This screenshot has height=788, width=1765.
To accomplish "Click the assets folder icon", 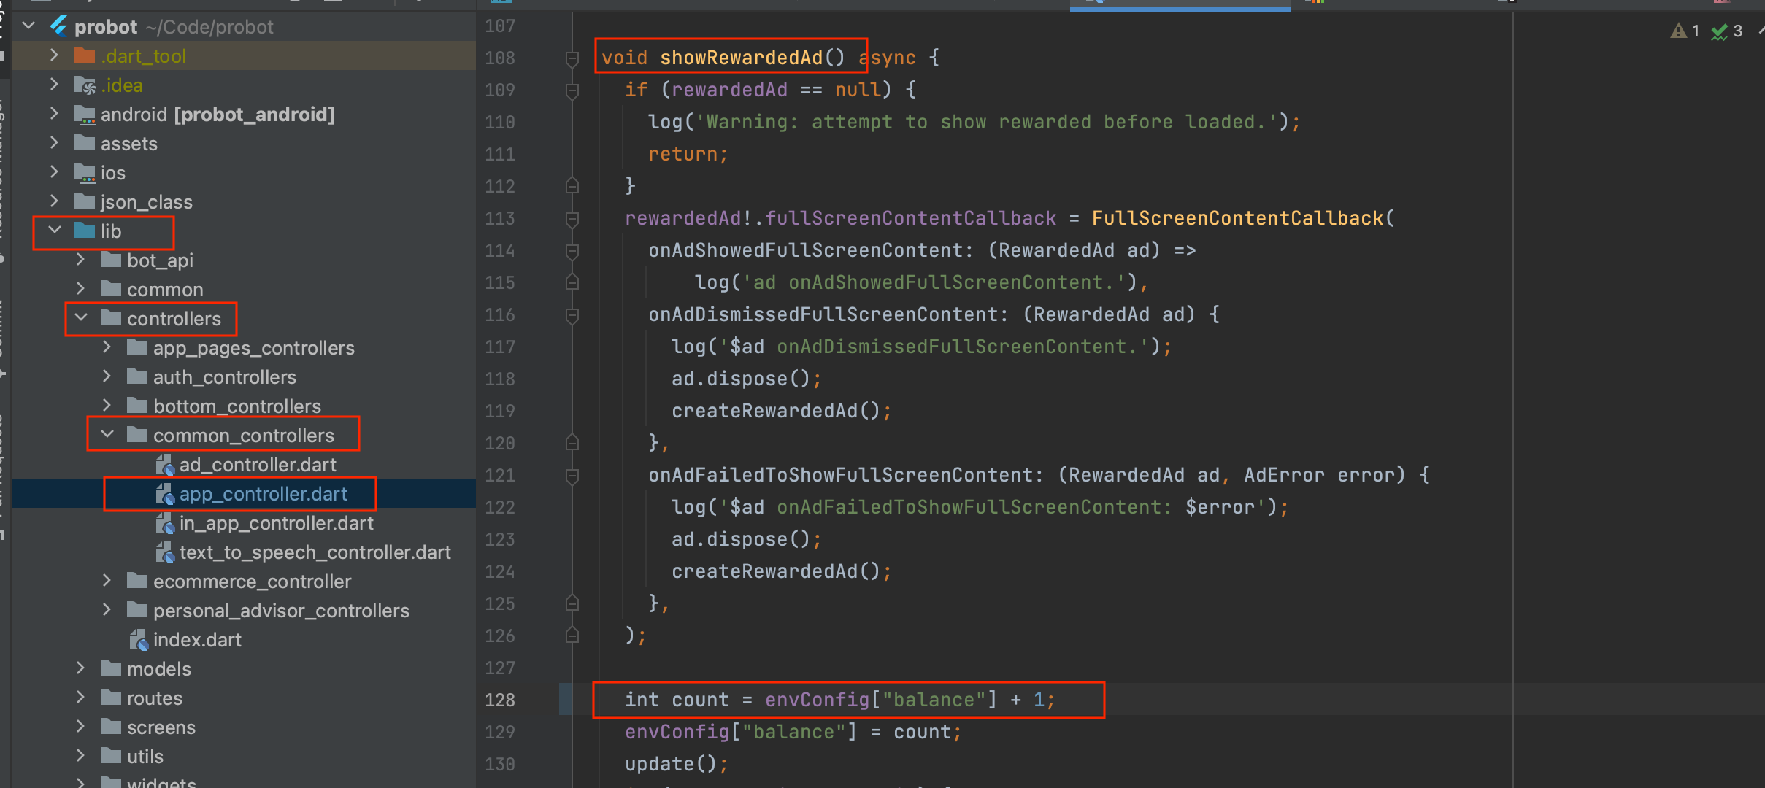I will coord(84,143).
